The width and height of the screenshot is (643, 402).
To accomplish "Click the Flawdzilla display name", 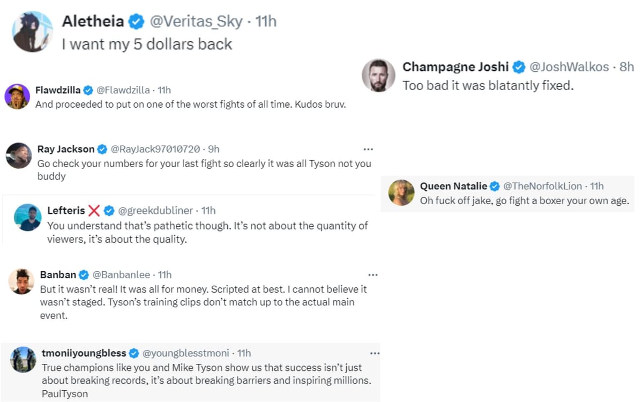I will [x=58, y=90].
